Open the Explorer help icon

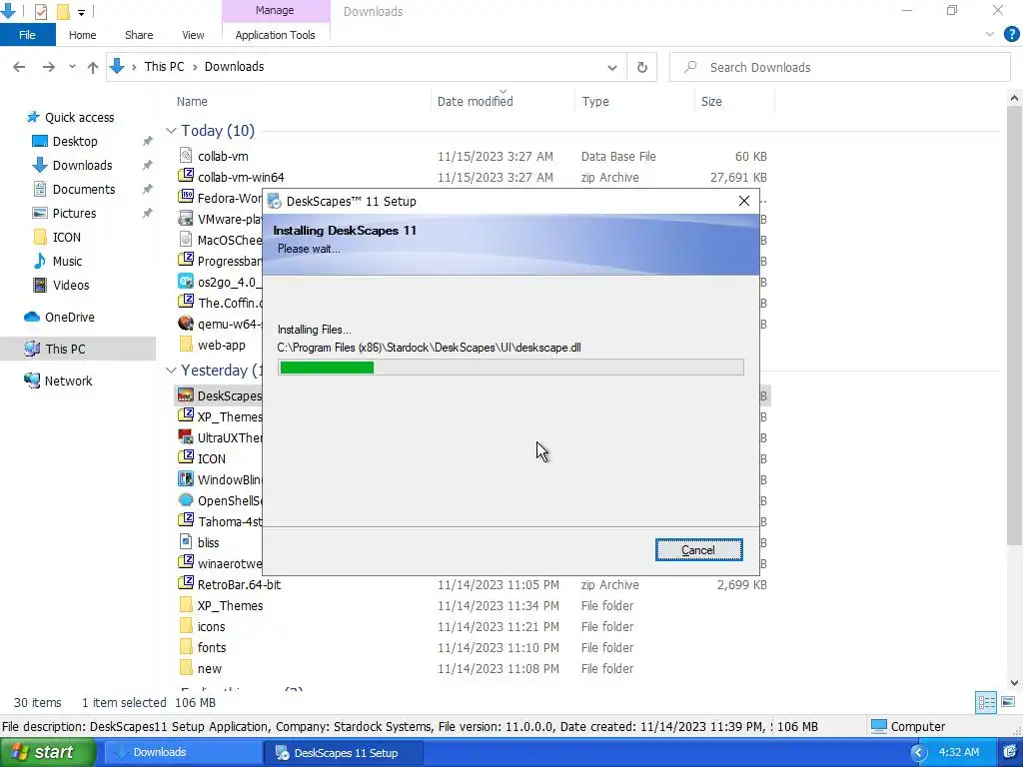[x=1011, y=35]
